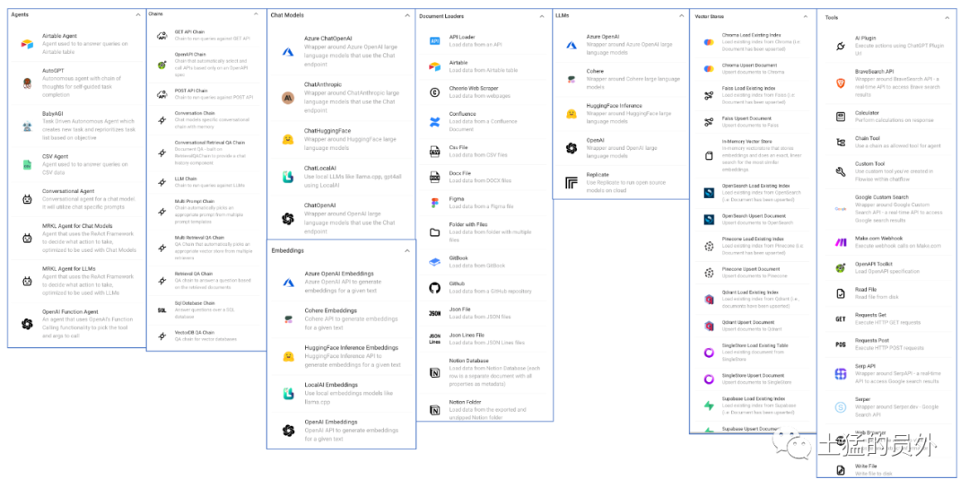Click the In-Memory Vector Store icon
969x488 pixels.
pos(709,156)
